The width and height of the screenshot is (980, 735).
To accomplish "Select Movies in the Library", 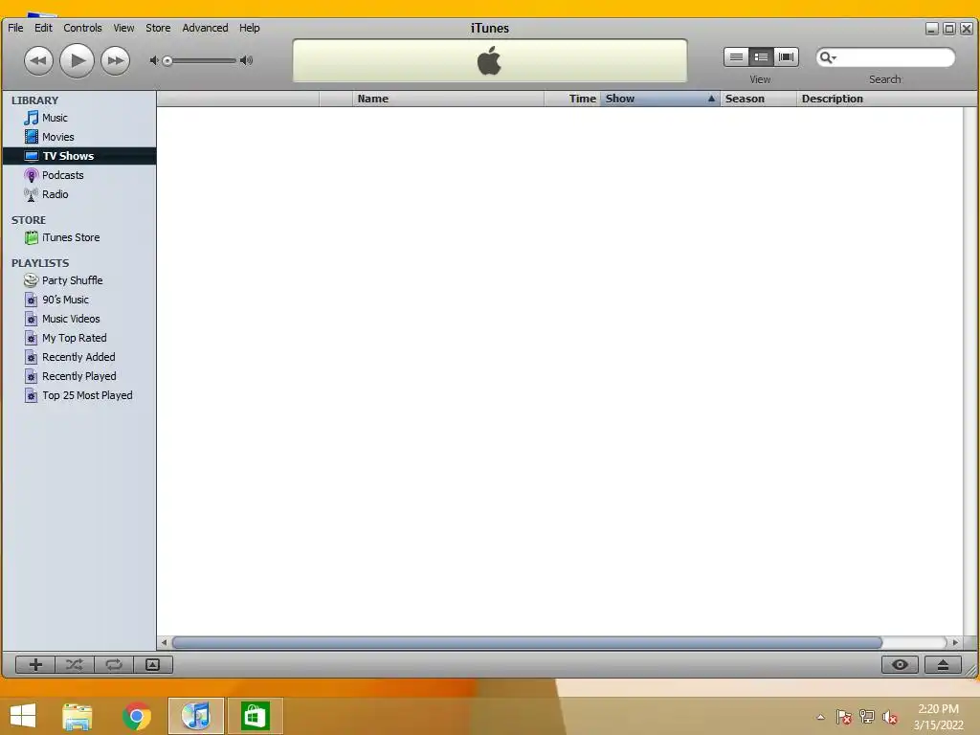I will click(79, 137).
